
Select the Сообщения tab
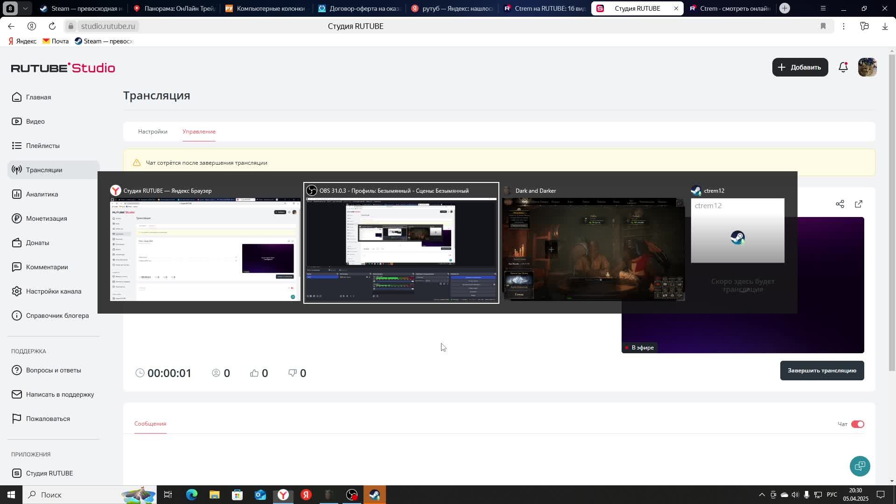click(150, 424)
